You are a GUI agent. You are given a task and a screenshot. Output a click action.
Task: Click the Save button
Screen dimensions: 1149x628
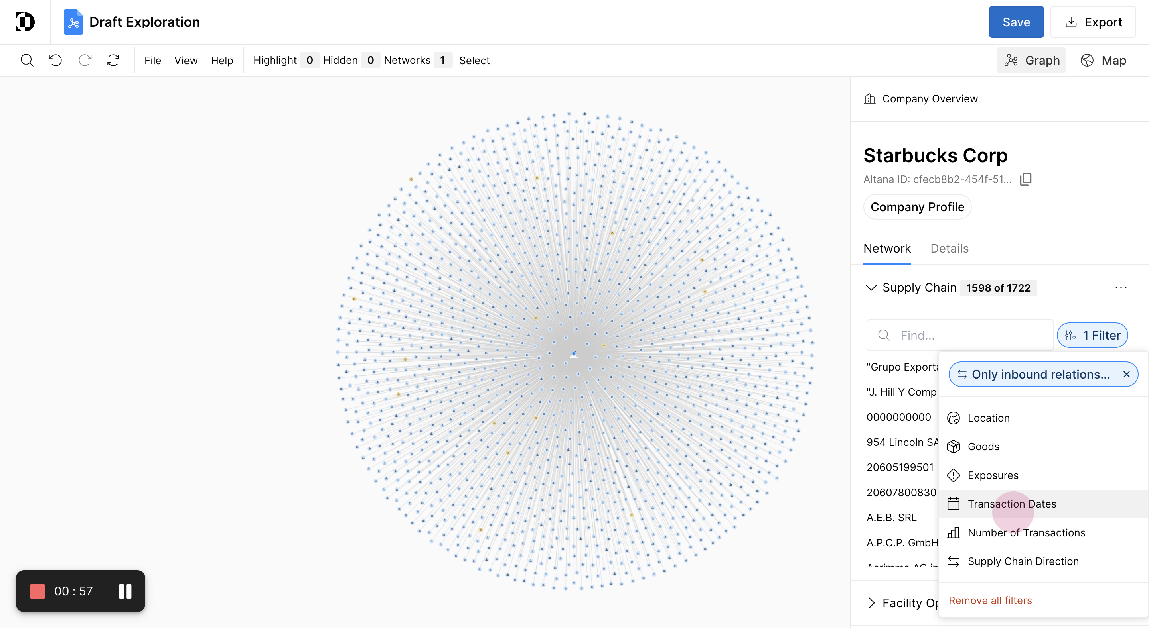click(1016, 22)
